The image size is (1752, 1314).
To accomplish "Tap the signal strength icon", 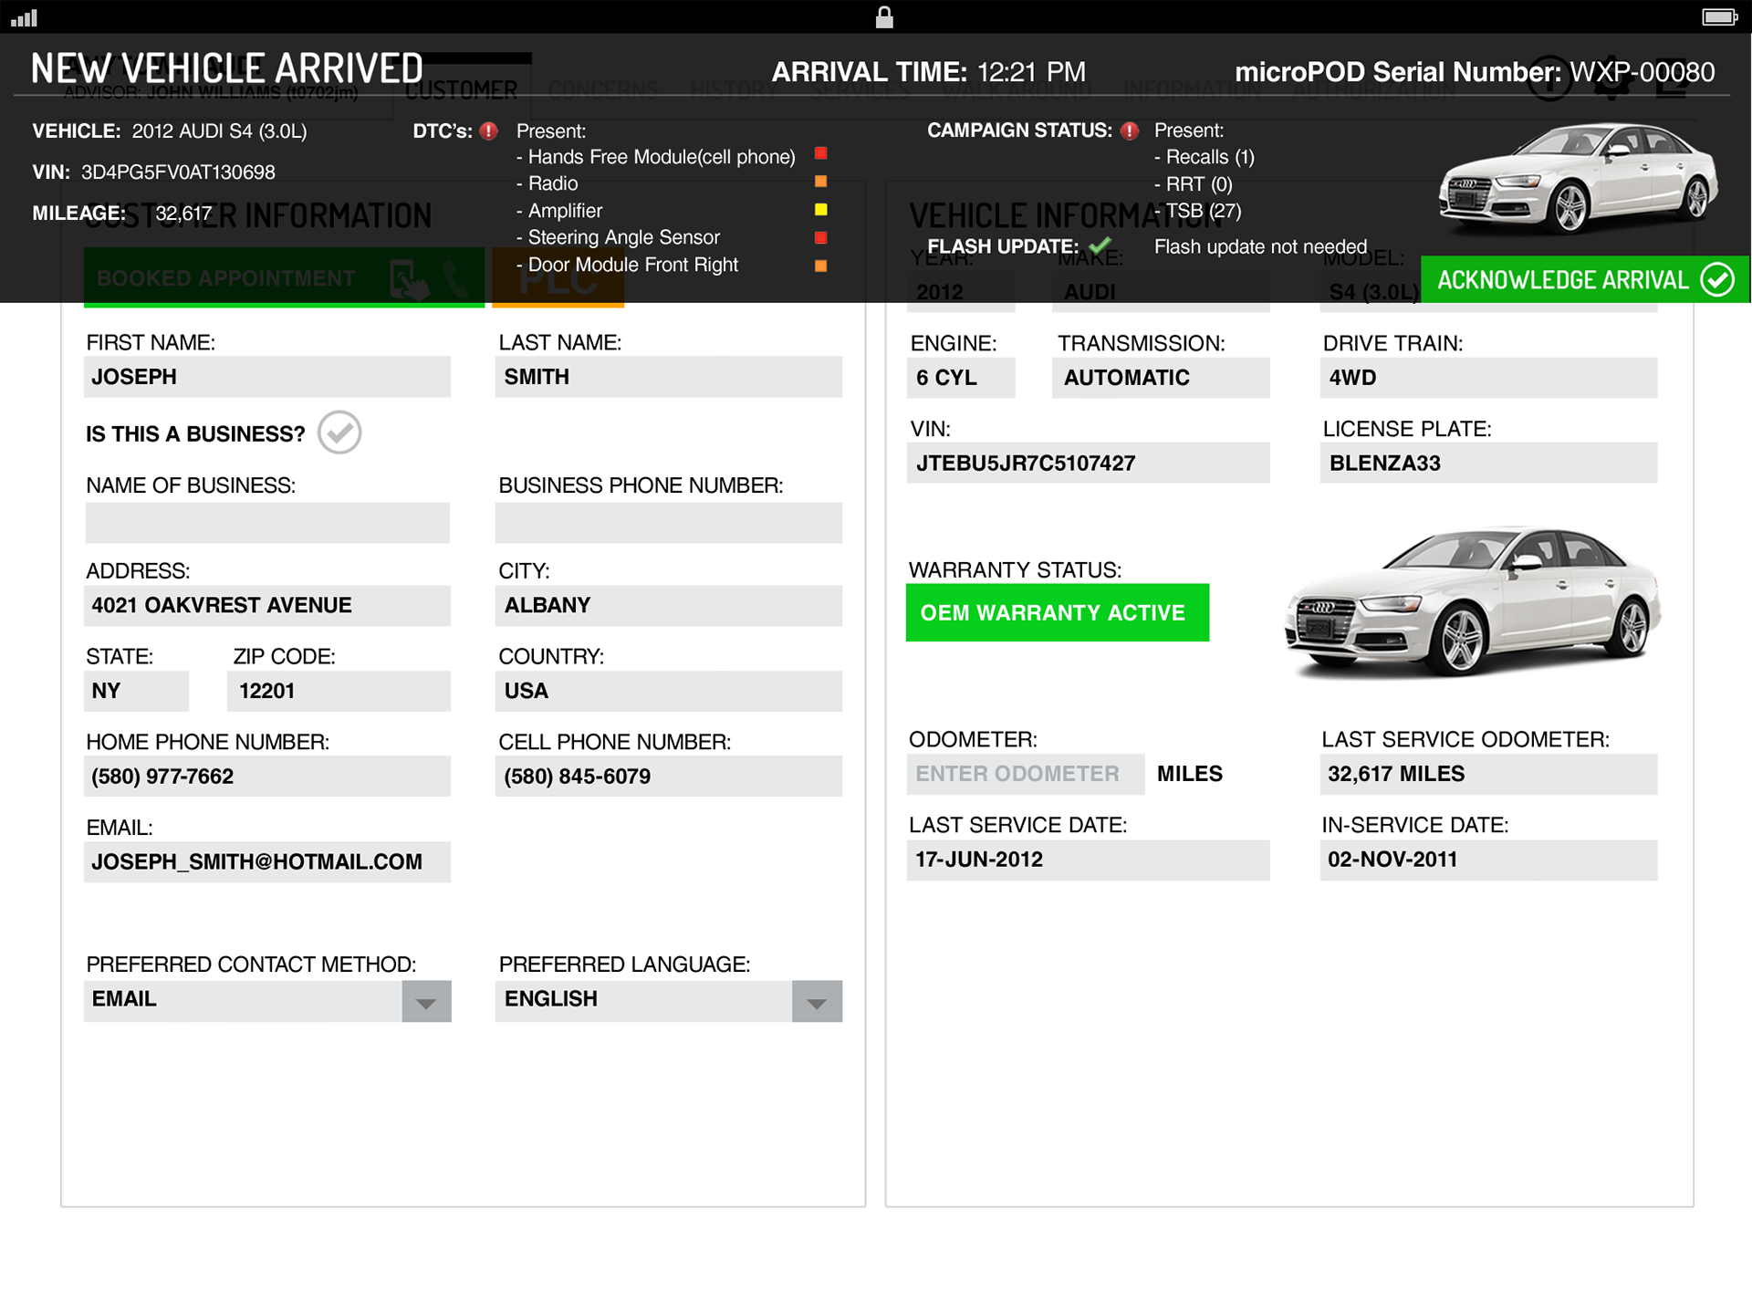I will 24,17.
